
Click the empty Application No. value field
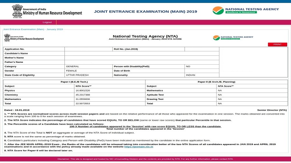[88, 49]
